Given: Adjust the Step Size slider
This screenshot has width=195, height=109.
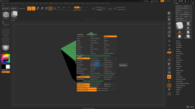Looking at the screenshot, I should coord(110,84).
